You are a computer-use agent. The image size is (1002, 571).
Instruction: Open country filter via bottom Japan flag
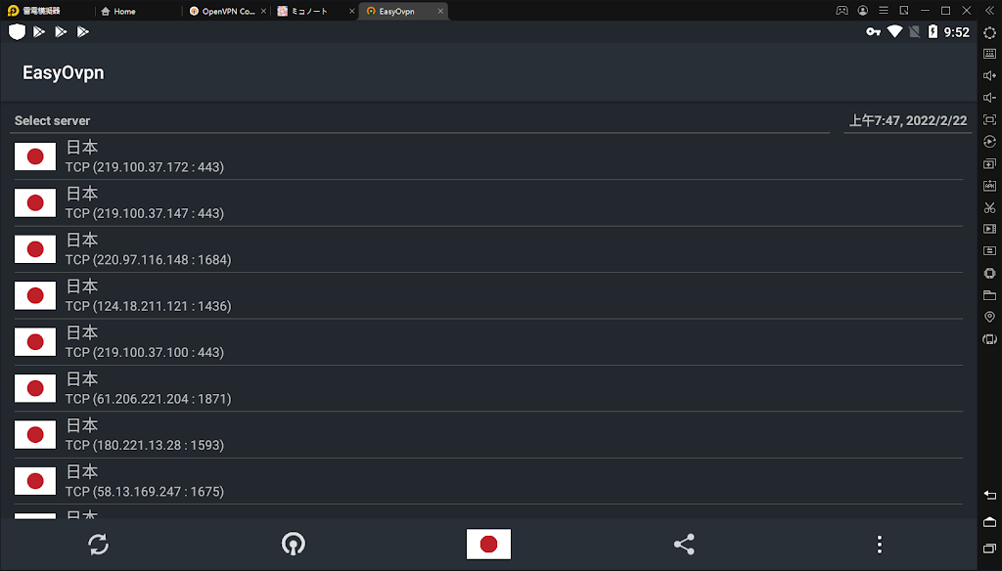489,545
